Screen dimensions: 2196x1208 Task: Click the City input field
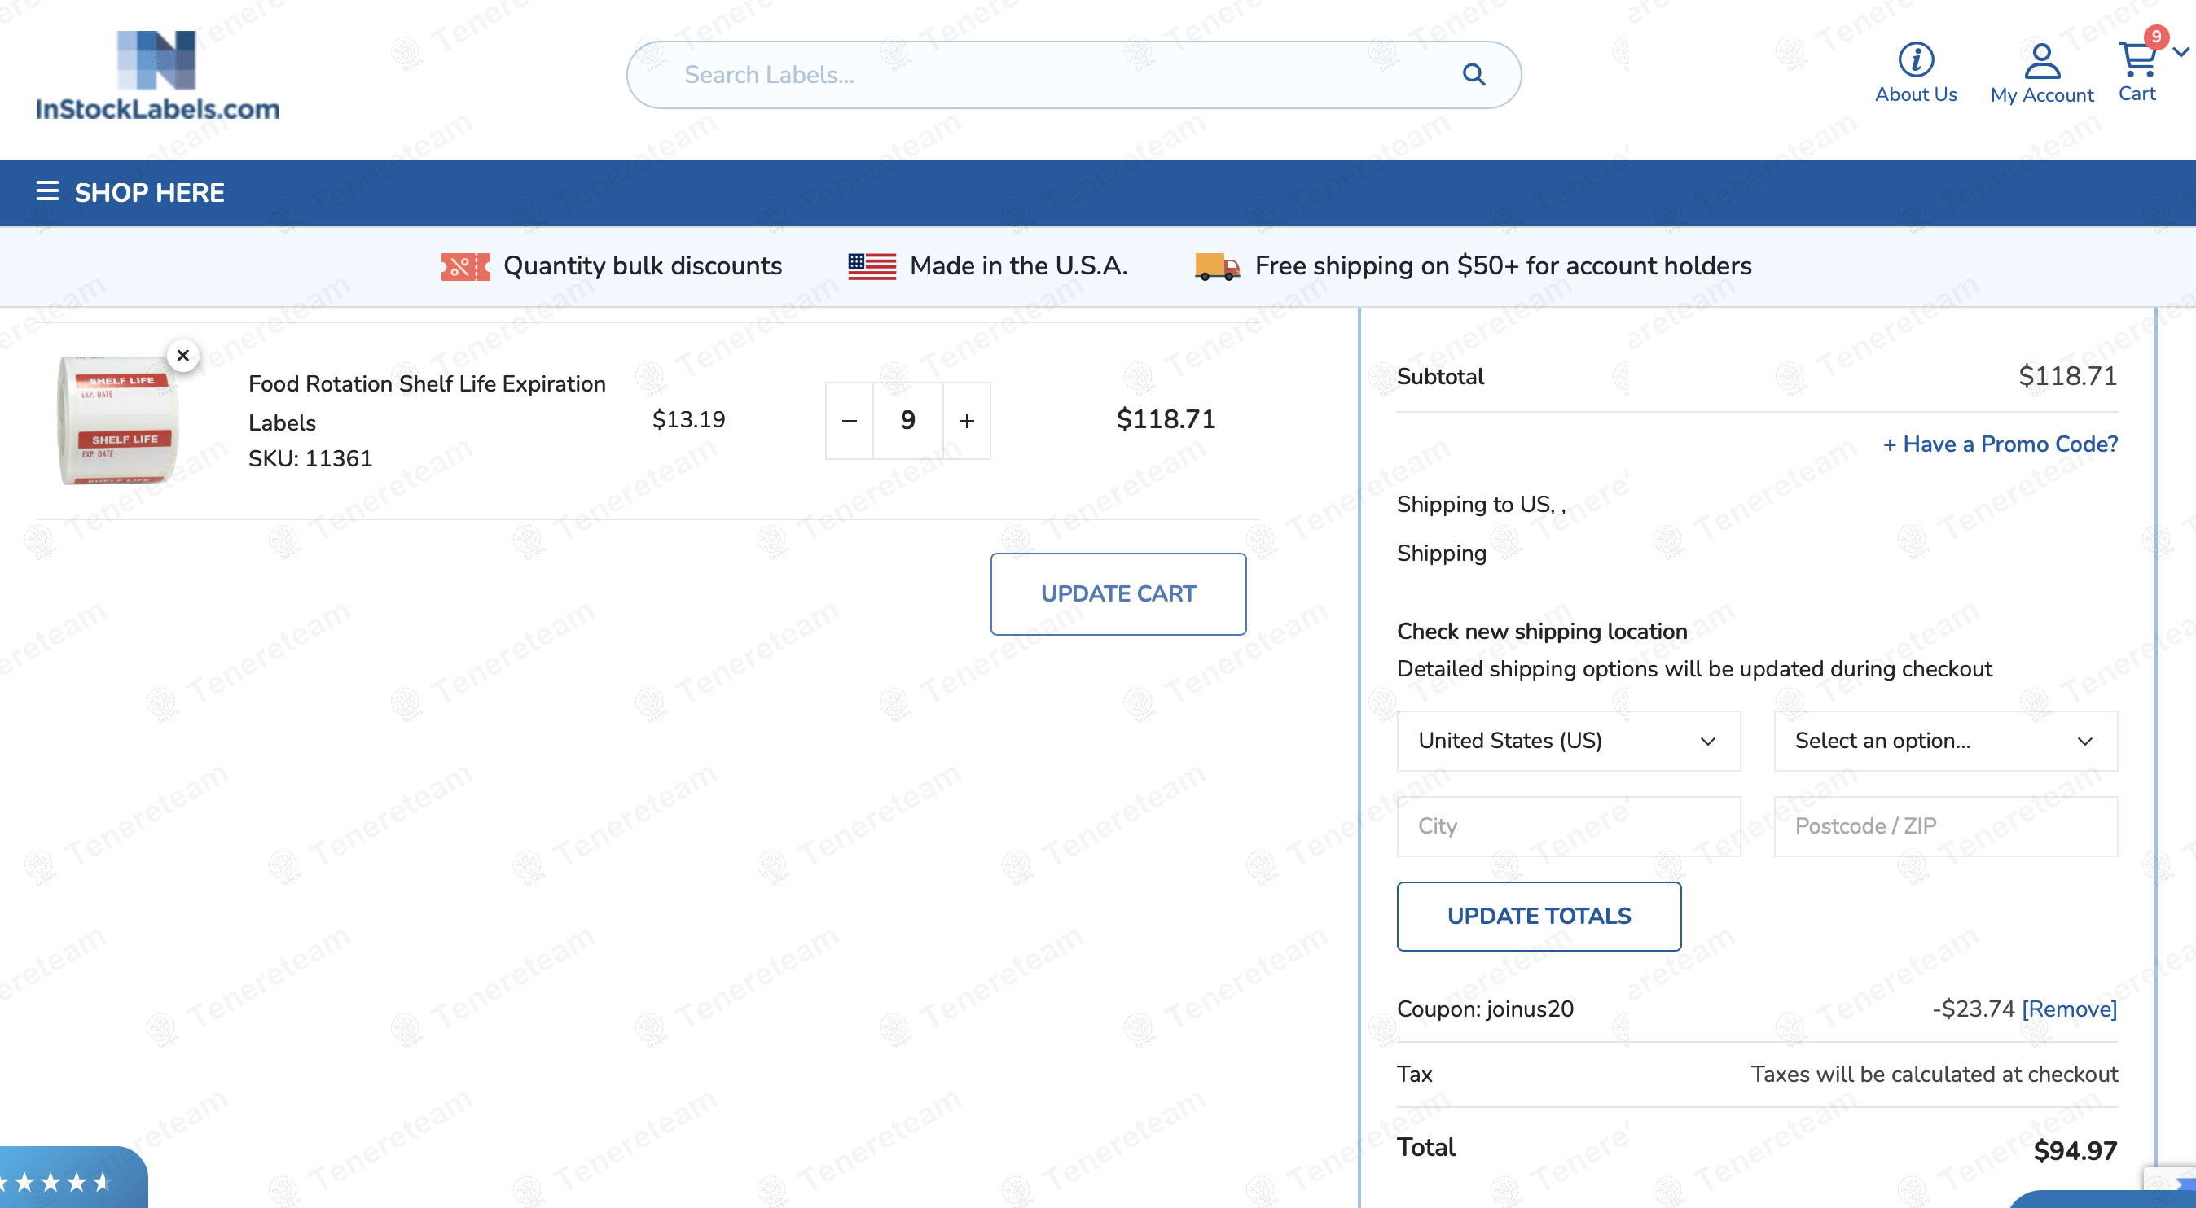point(1569,826)
